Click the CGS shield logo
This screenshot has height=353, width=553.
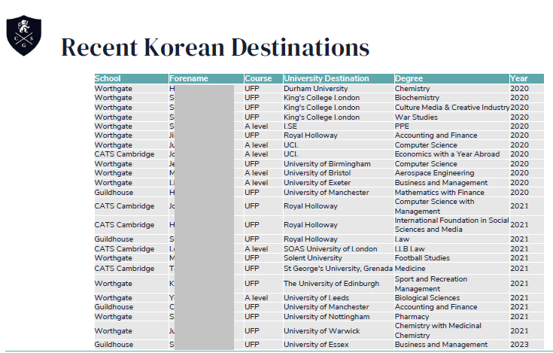point(23,35)
